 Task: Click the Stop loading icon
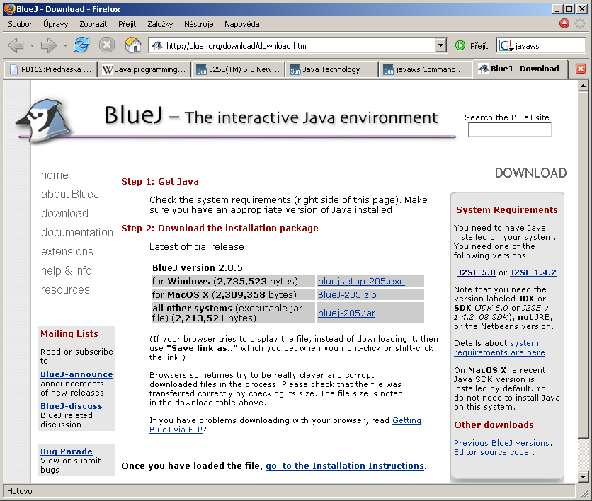(107, 45)
